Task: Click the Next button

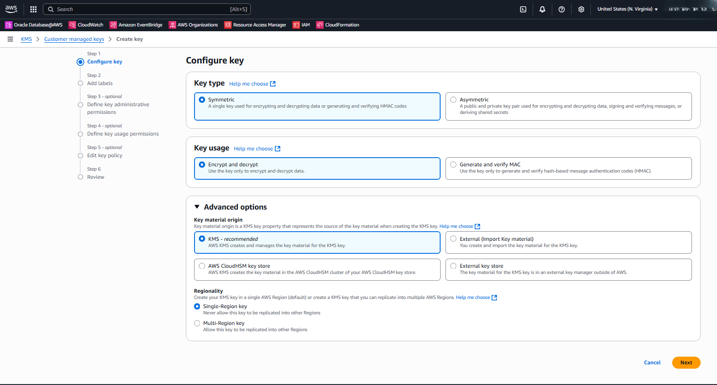Action: [686, 362]
